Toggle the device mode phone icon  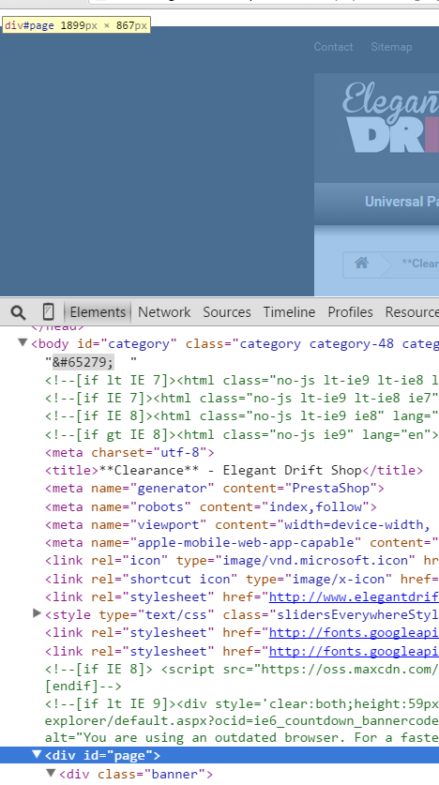tap(48, 312)
